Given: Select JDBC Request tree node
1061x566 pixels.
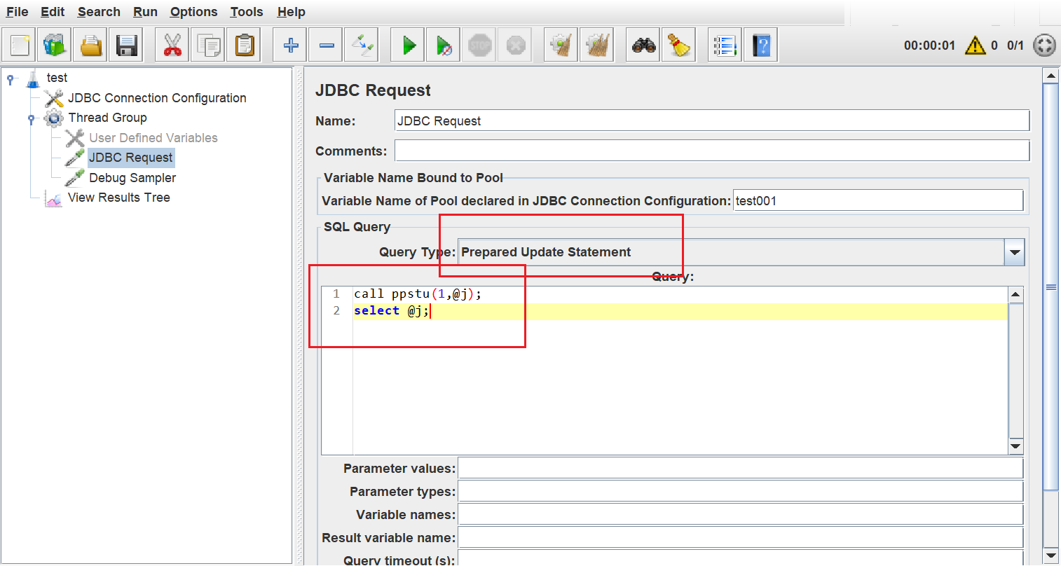Looking at the screenshot, I should 130,158.
